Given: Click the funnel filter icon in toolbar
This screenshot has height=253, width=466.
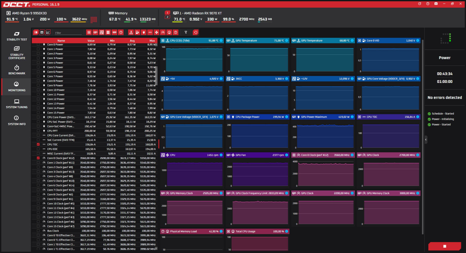Looking at the screenshot, I should tap(186, 32).
